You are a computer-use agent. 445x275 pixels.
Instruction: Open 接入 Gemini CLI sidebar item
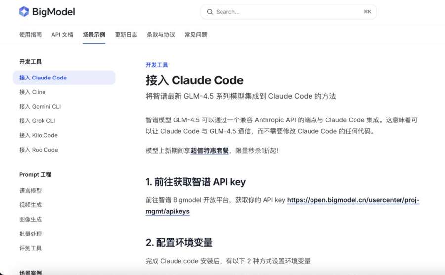40,106
